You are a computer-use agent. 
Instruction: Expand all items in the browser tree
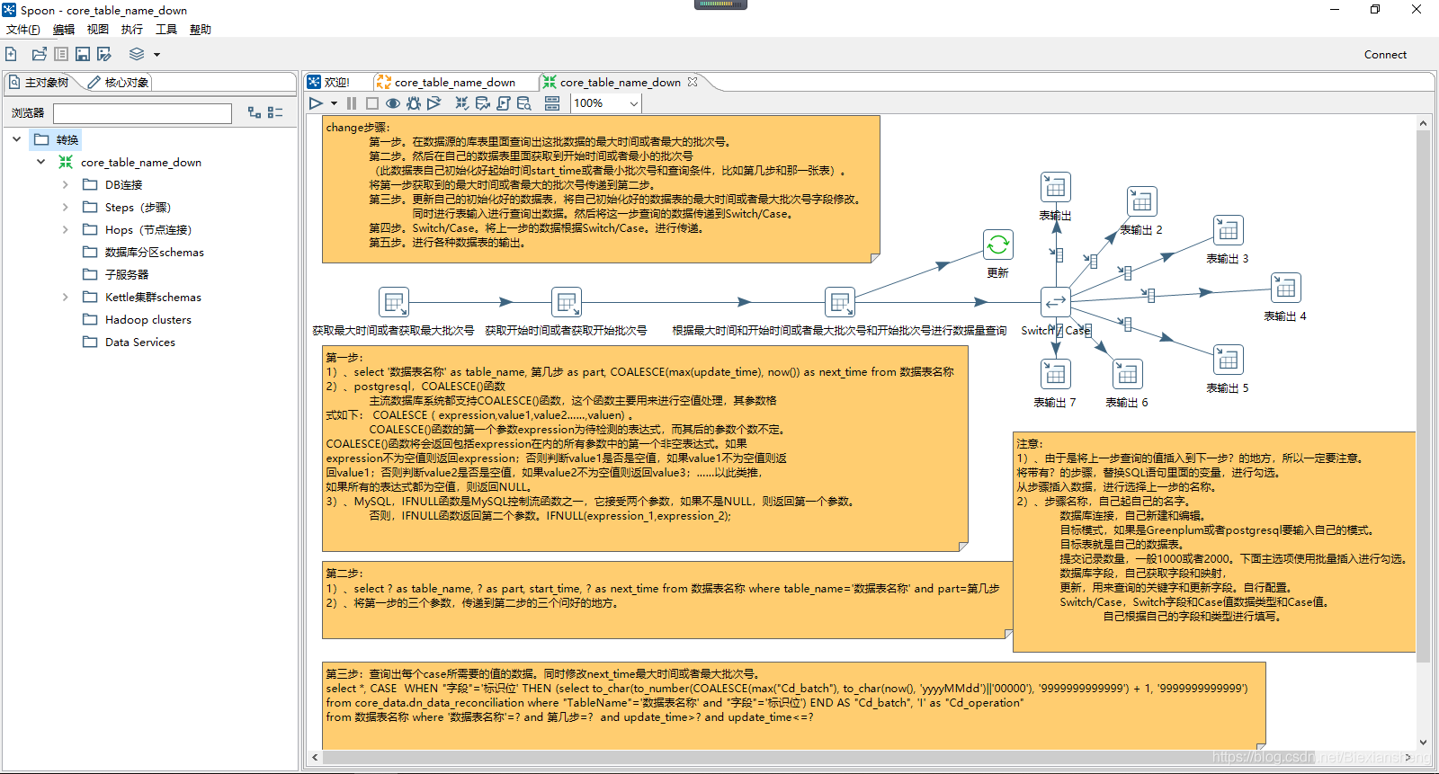coord(255,112)
